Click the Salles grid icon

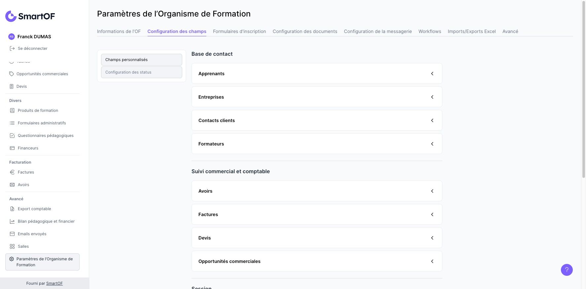(x=12, y=246)
